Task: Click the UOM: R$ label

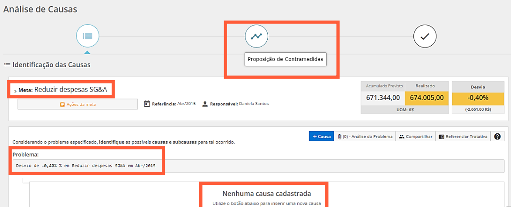Action: tap(405, 110)
